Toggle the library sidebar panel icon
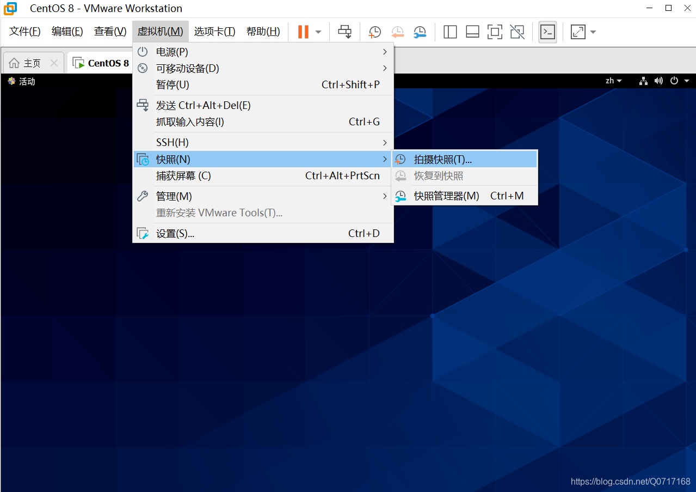The width and height of the screenshot is (696, 492). [x=450, y=32]
